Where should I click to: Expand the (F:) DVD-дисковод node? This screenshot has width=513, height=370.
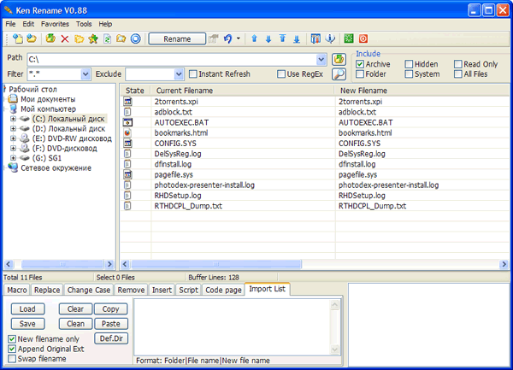[13, 148]
